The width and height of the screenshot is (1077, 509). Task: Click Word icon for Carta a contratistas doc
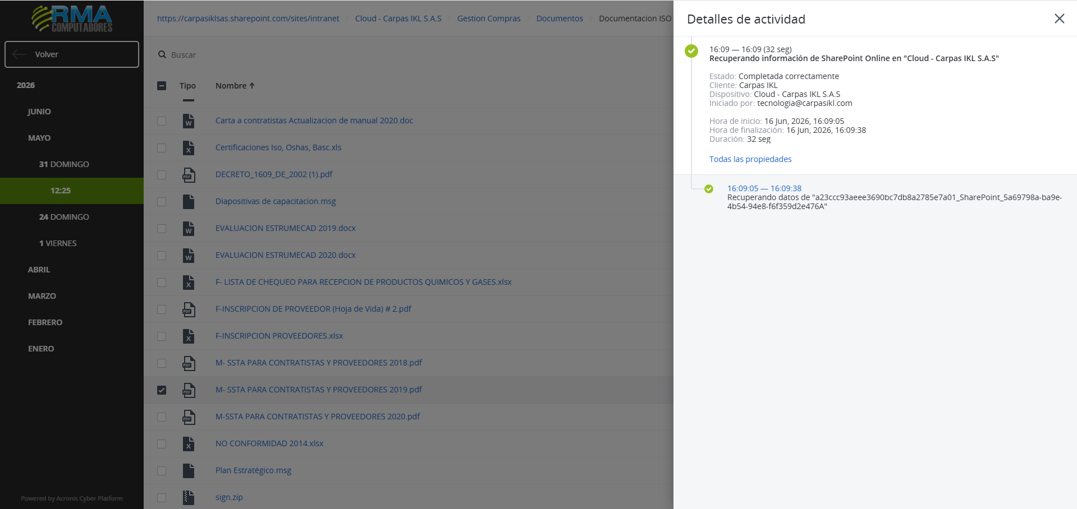point(189,121)
